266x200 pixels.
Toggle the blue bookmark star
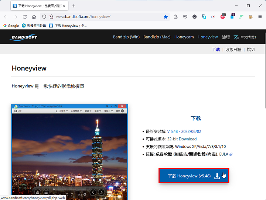[x=166, y=17]
